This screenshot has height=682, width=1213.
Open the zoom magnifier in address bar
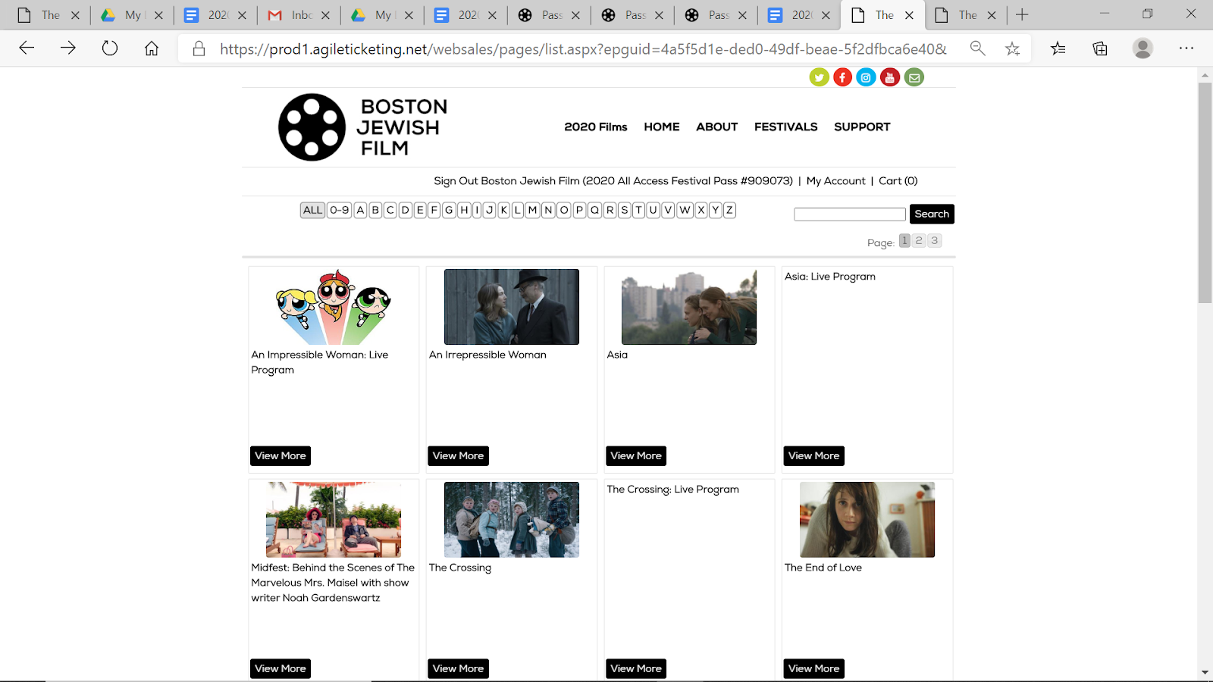click(978, 48)
